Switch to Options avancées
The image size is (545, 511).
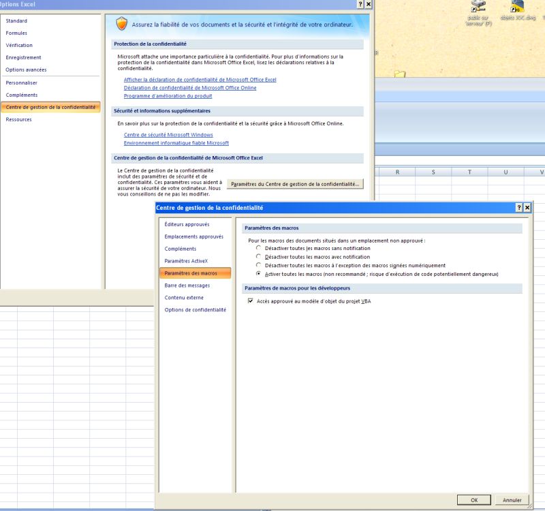pyautogui.click(x=50, y=69)
